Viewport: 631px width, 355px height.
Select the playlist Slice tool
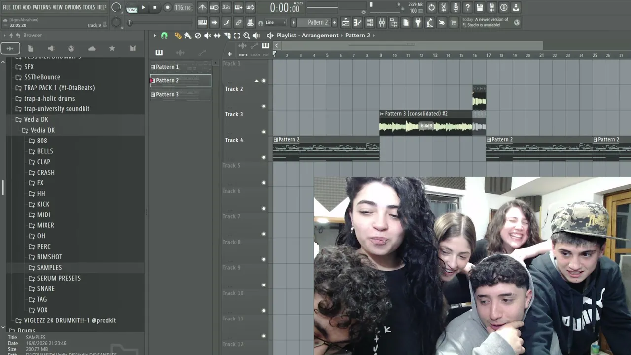[x=227, y=35]
